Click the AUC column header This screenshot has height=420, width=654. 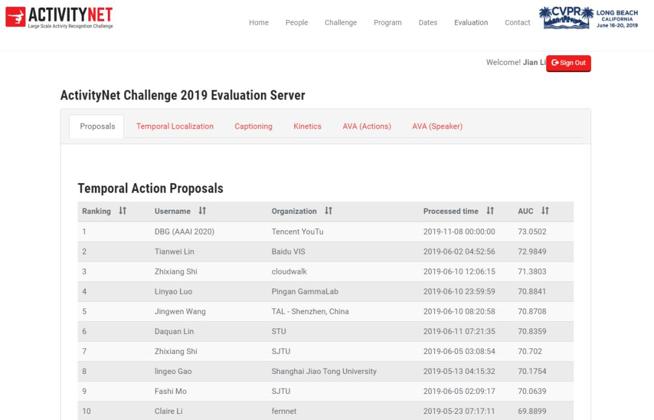coord(526,212)
